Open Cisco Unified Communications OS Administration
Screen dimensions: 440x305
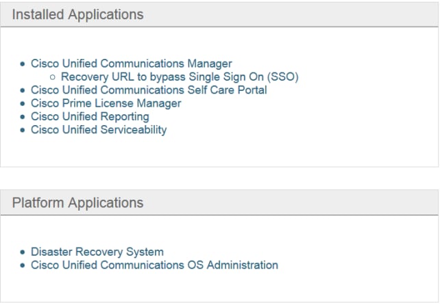tap(154, 265)
